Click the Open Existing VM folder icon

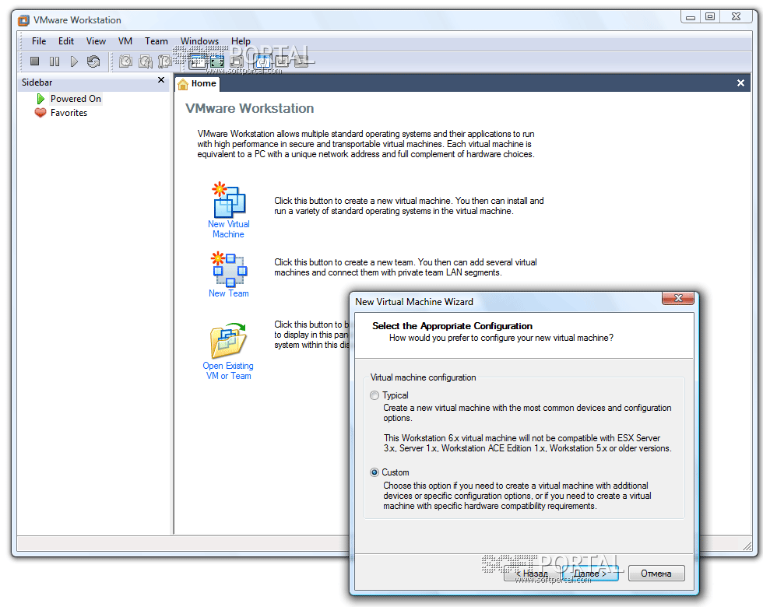[x=229, y=341]
